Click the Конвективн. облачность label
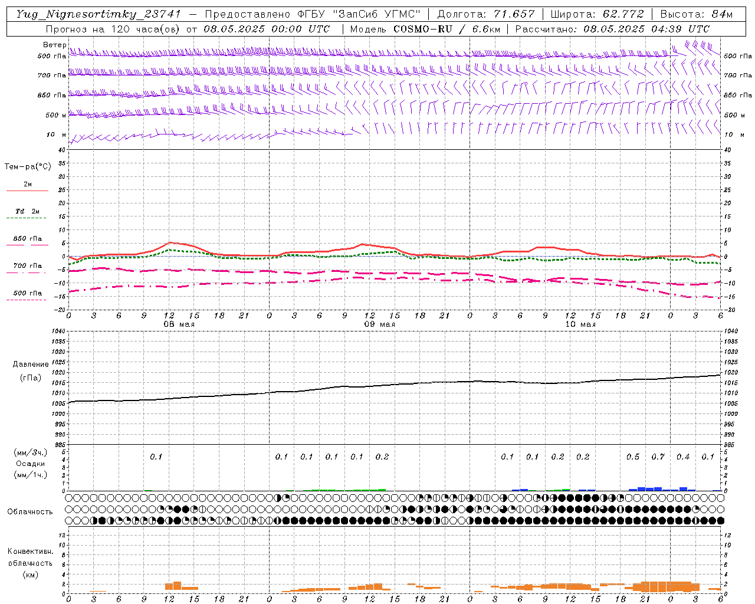Screen dimensions: 755x604 point(30,557)
